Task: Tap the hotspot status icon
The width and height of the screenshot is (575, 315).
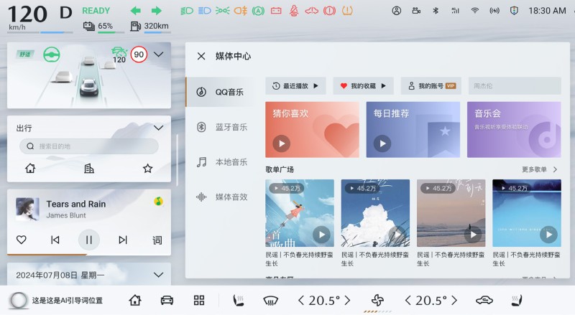Action: click(494, 11)
